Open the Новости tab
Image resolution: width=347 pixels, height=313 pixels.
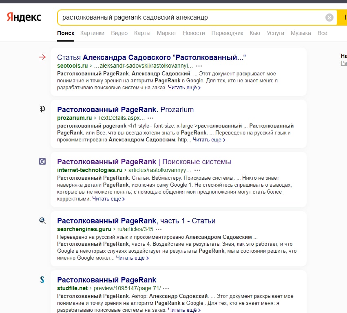click(194, 33)
